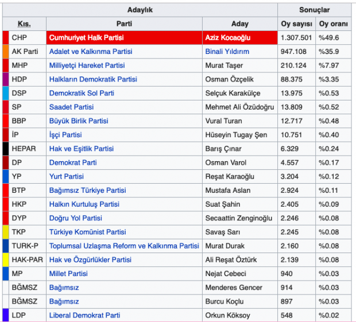Open the Liberal Demokrat Parti link
The width and height of the screenshot is (356, 322).
[x=84, y=315]
